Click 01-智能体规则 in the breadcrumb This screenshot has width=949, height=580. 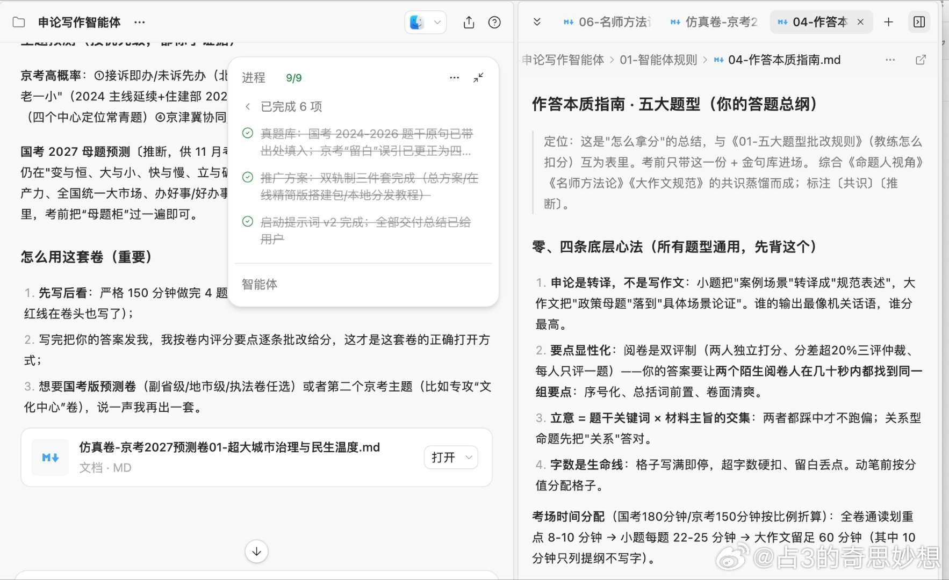tap(658, 60)
